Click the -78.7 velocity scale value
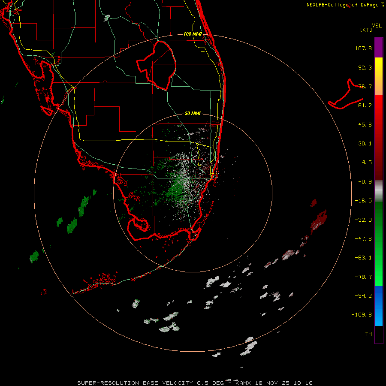Screen dimensions: 386x386 coord(363,277)
